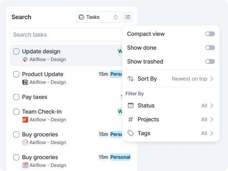The width and height of the screenshot is (228, 171).
Task: Click the 15m duration badge on Product Update
Action: [103, 74]
